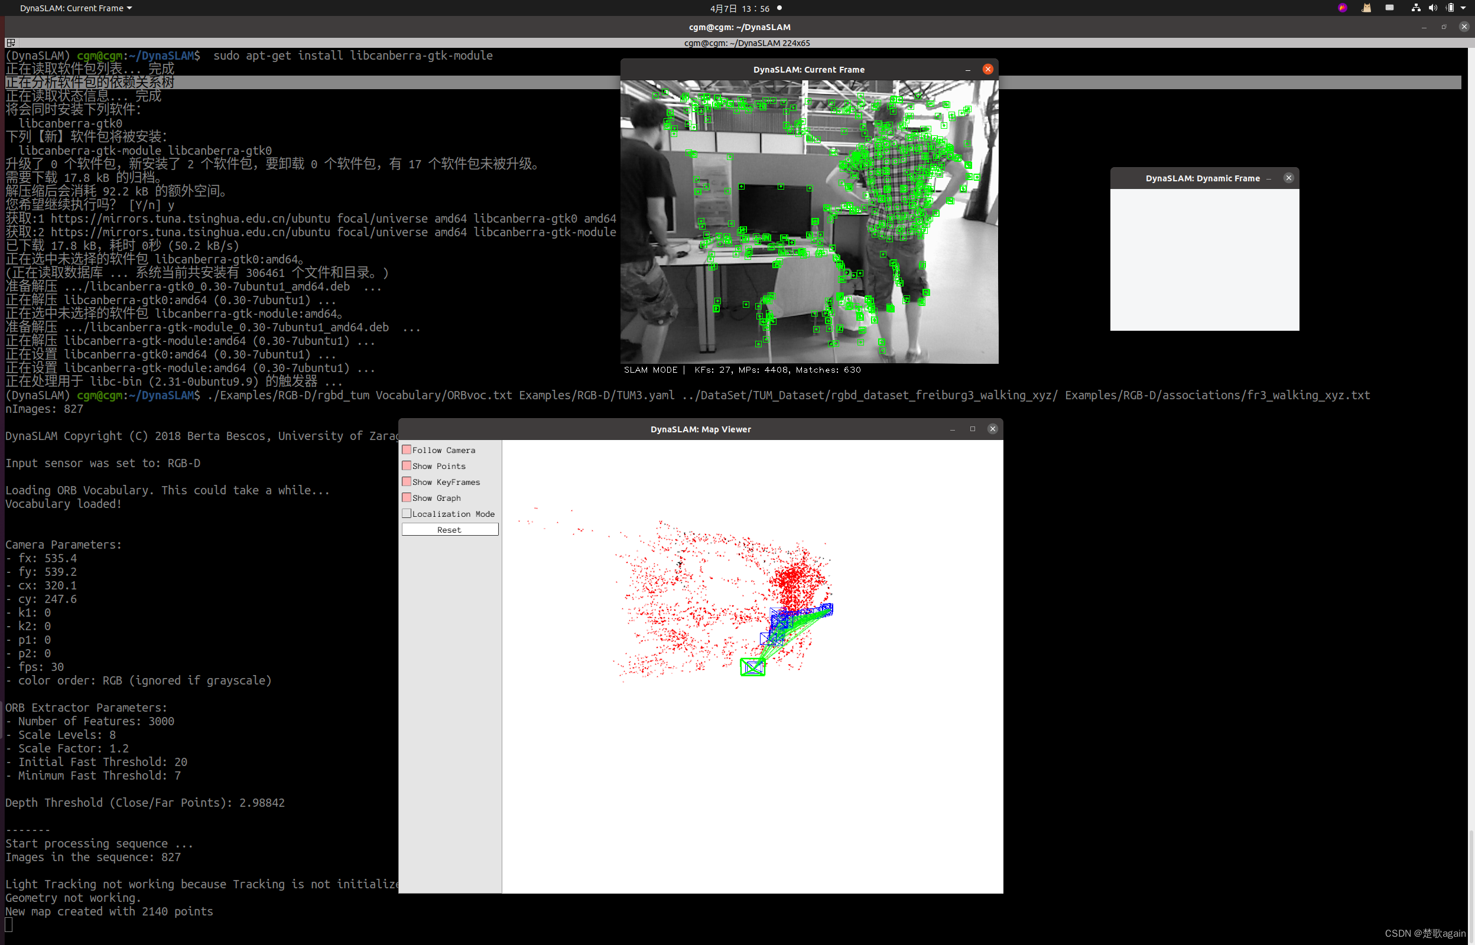Click the "- fps: 30" parameter line
This screenshot has height=945, width=1475.
coord(35,667)
